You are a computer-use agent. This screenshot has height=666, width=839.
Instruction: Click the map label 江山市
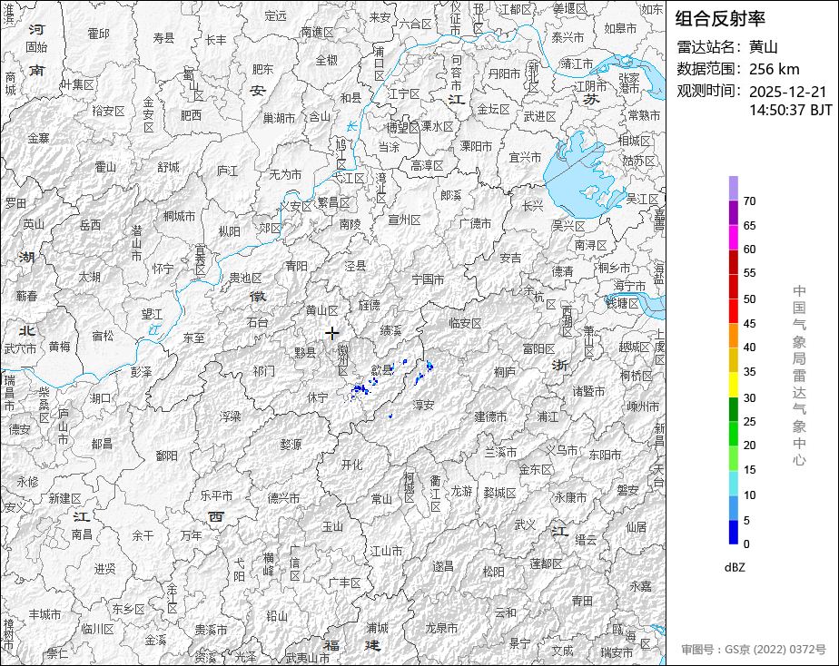click(386, 551)
